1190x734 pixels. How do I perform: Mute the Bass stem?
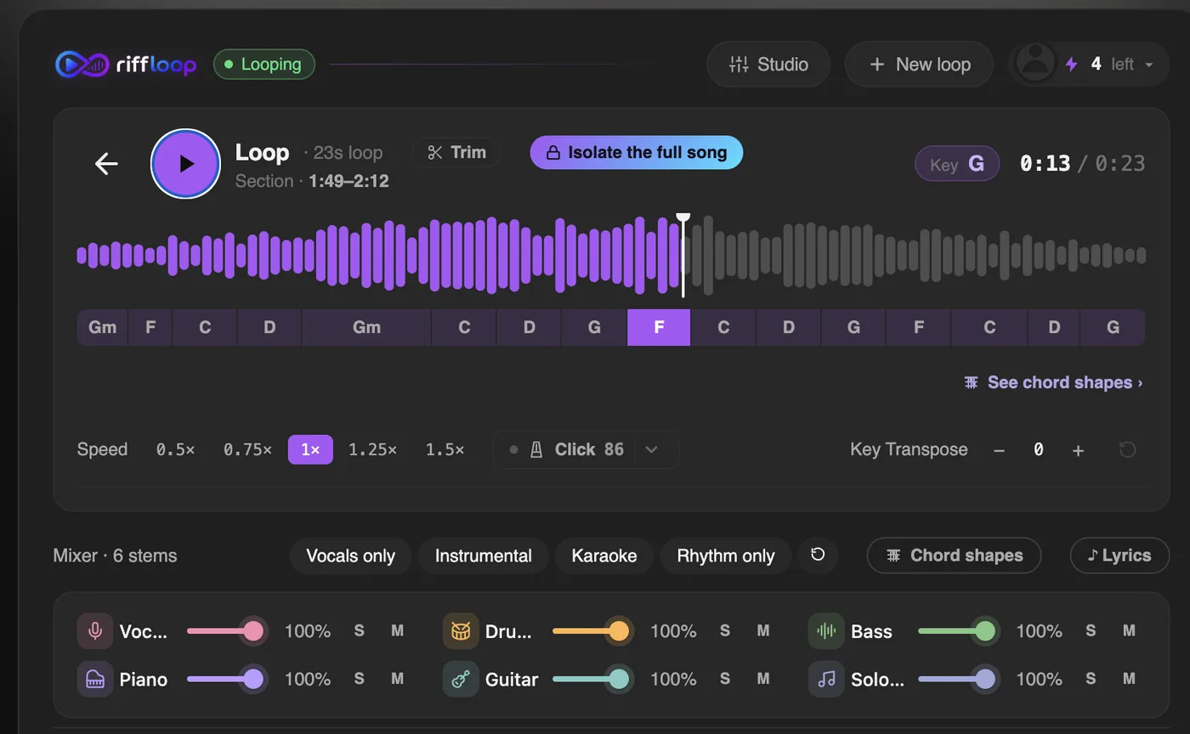(x=1129, y=630)
